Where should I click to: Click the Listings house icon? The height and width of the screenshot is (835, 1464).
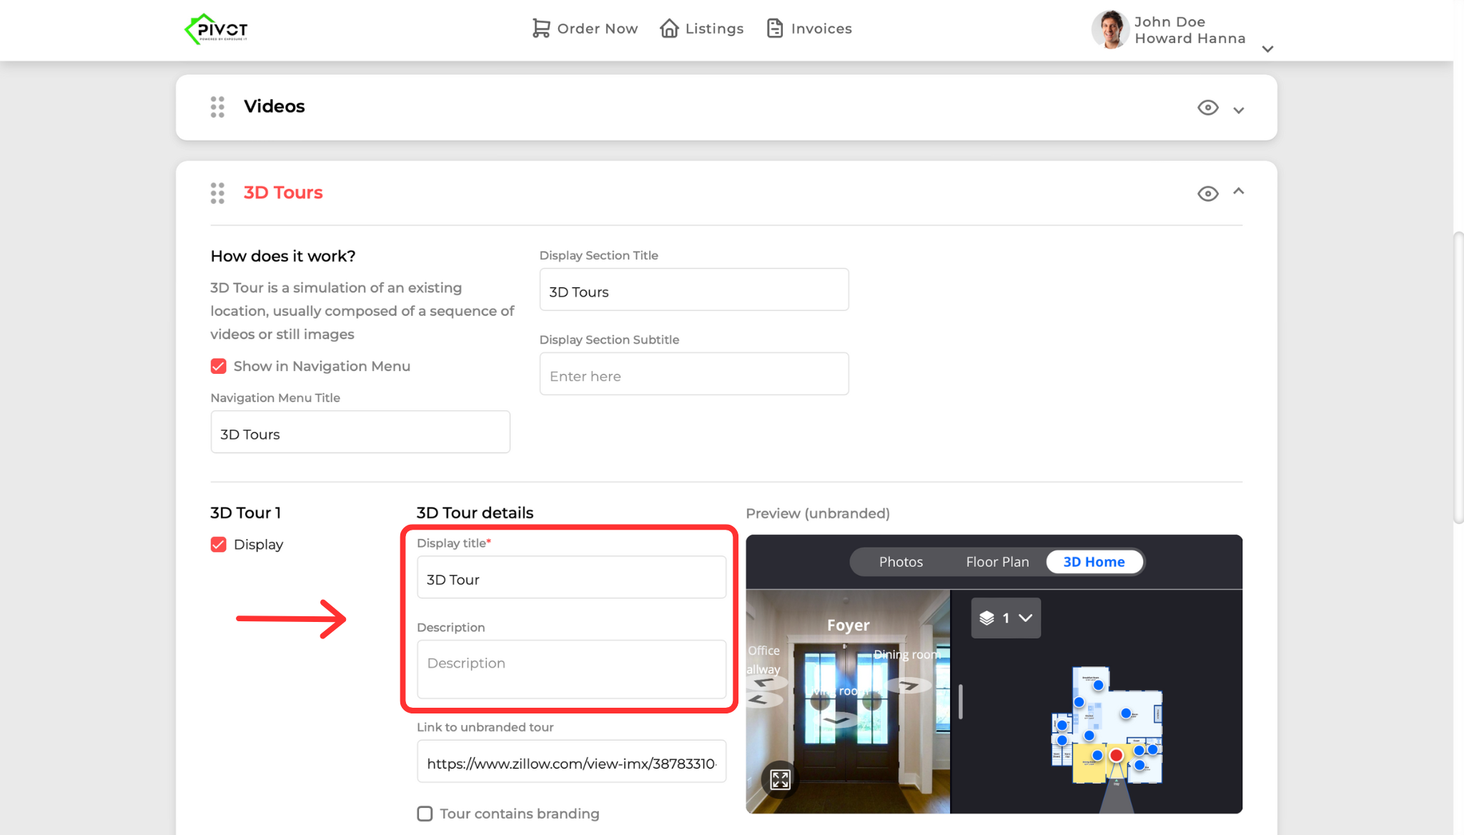669,29
